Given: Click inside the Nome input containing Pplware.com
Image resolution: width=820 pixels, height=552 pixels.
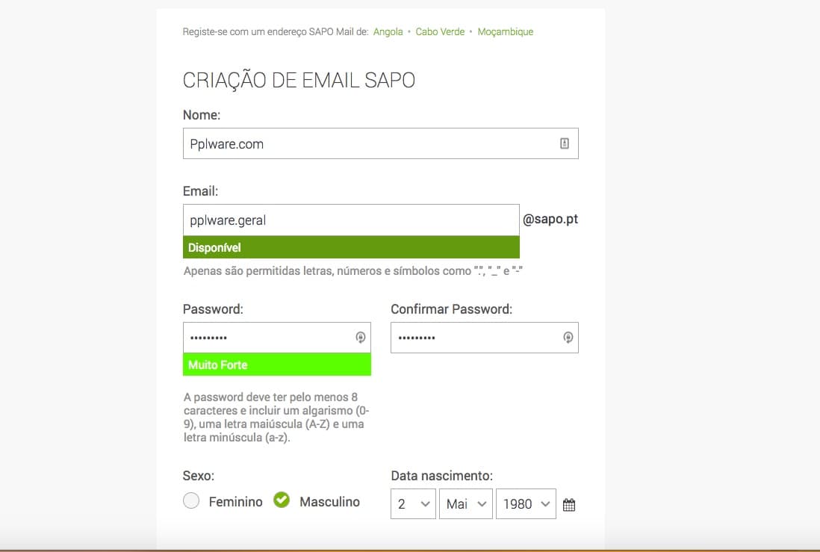Looking at the screenshot, I should pyautogui.click(x=336, y=143).
